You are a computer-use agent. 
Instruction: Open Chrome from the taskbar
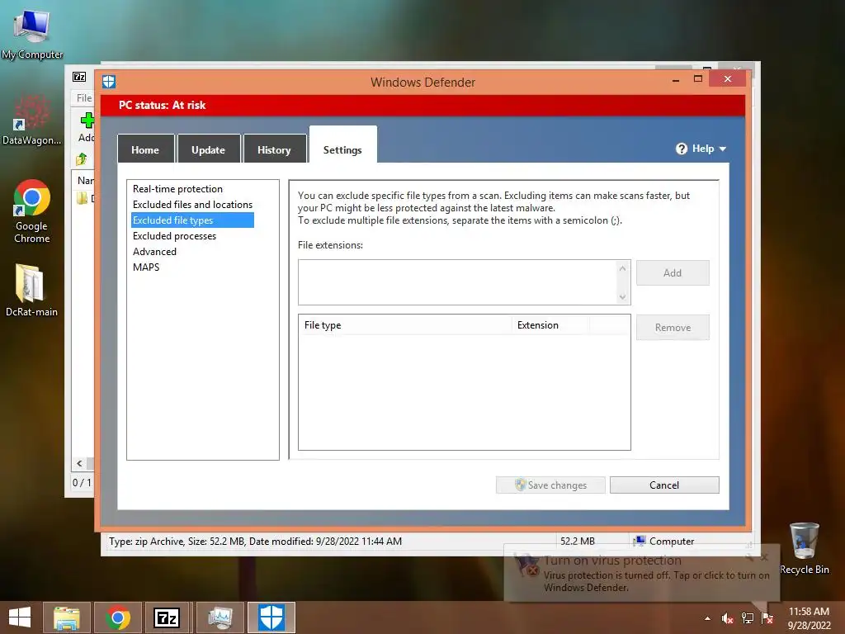tap(117, 617)
